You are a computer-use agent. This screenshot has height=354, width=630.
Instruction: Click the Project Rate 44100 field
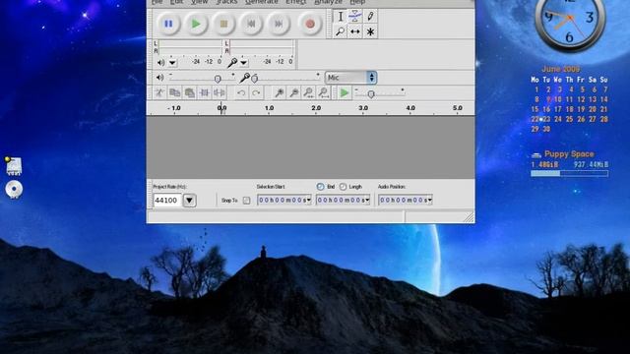166,200
